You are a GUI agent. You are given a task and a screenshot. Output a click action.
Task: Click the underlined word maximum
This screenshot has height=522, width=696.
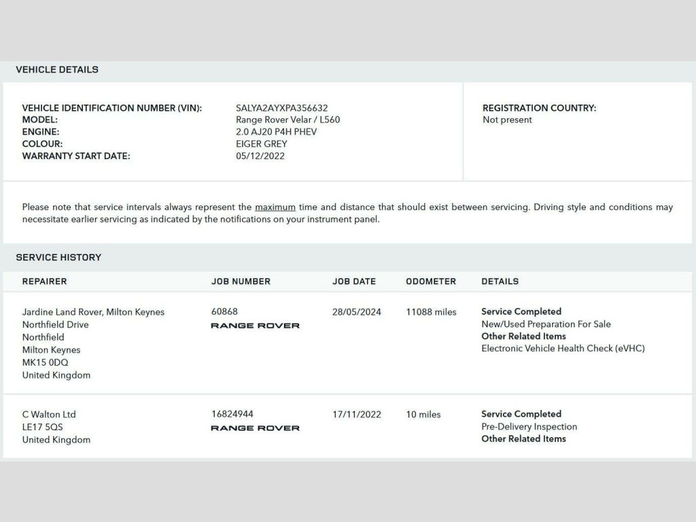coord(275,207)
